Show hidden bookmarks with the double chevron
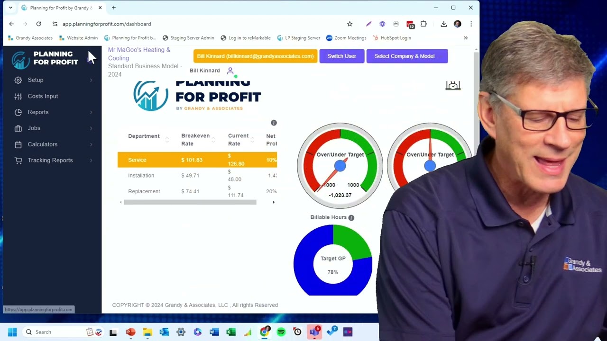 pyautogui.click(x=466, y=38)
